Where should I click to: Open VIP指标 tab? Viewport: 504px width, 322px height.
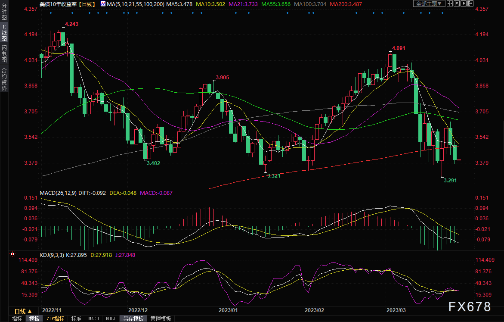pos(55,319)
